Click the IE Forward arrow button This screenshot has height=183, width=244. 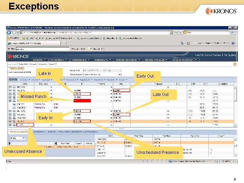pyautogui.click(x=14, y=33)
